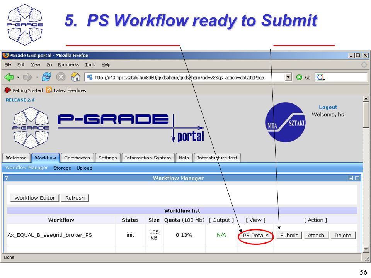Go to the Home page icon
The height and width of the screenshot is (278, 371).
76,77
